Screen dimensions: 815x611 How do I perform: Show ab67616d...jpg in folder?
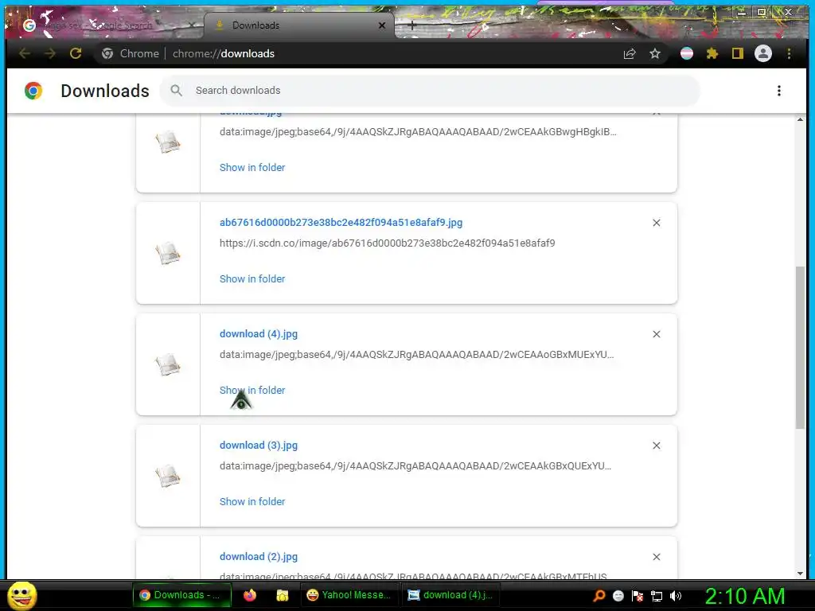[x=252, y=278]
